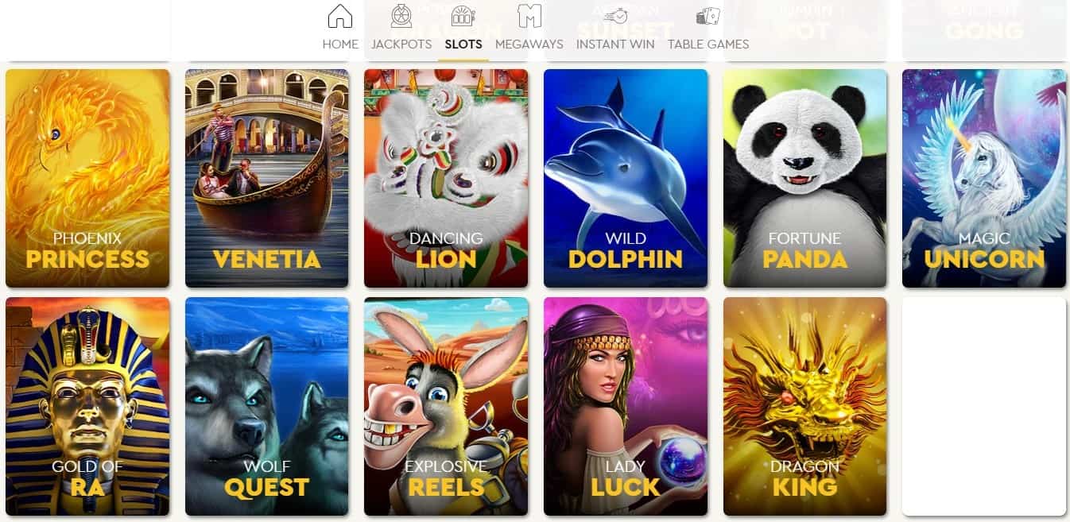Launch the Magic Unicorn game tile

[x=984, y=178]
